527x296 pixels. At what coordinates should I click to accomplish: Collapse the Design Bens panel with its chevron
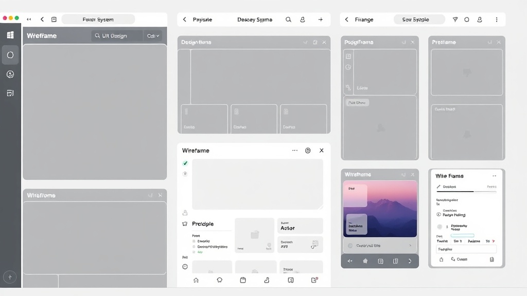305,42
